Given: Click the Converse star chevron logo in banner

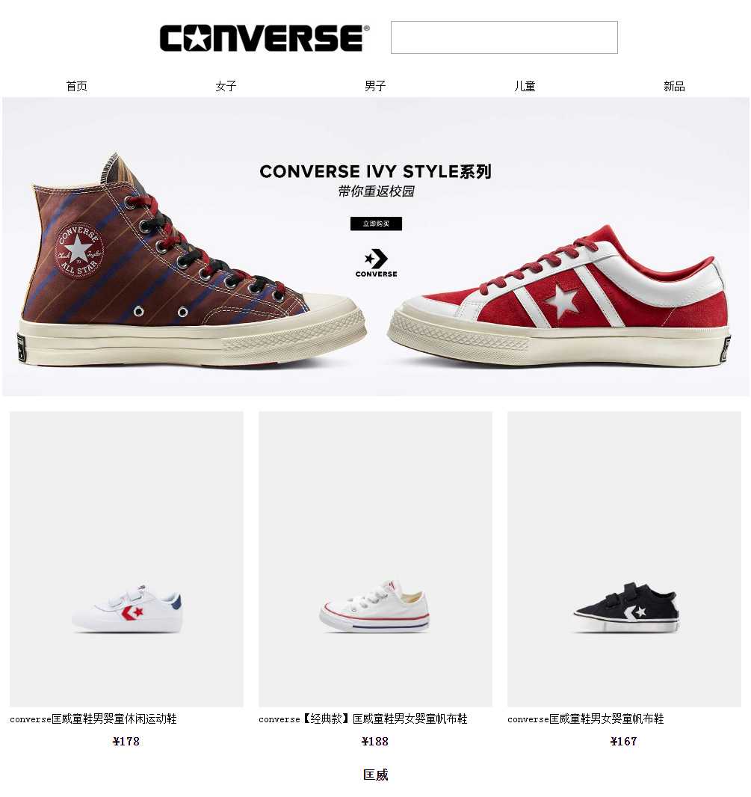Looking at the screenshot, I should tap(376, 263).
